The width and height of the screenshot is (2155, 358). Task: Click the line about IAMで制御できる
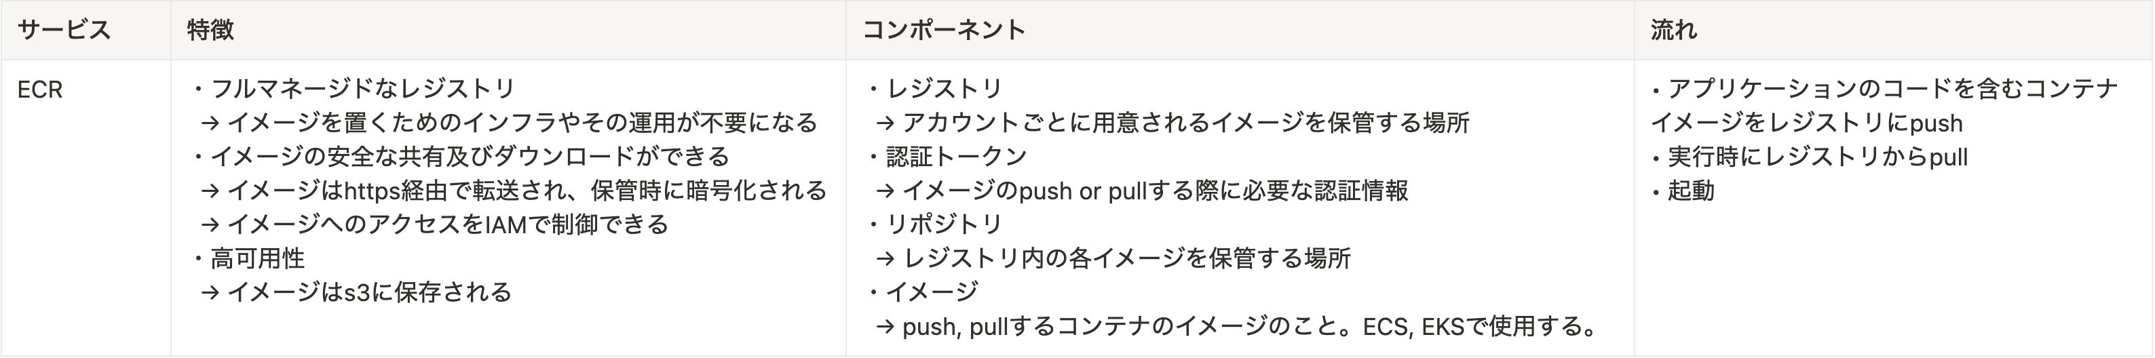435,224
